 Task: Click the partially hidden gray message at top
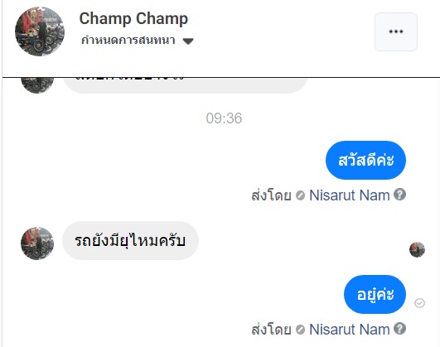click(186, 85)
